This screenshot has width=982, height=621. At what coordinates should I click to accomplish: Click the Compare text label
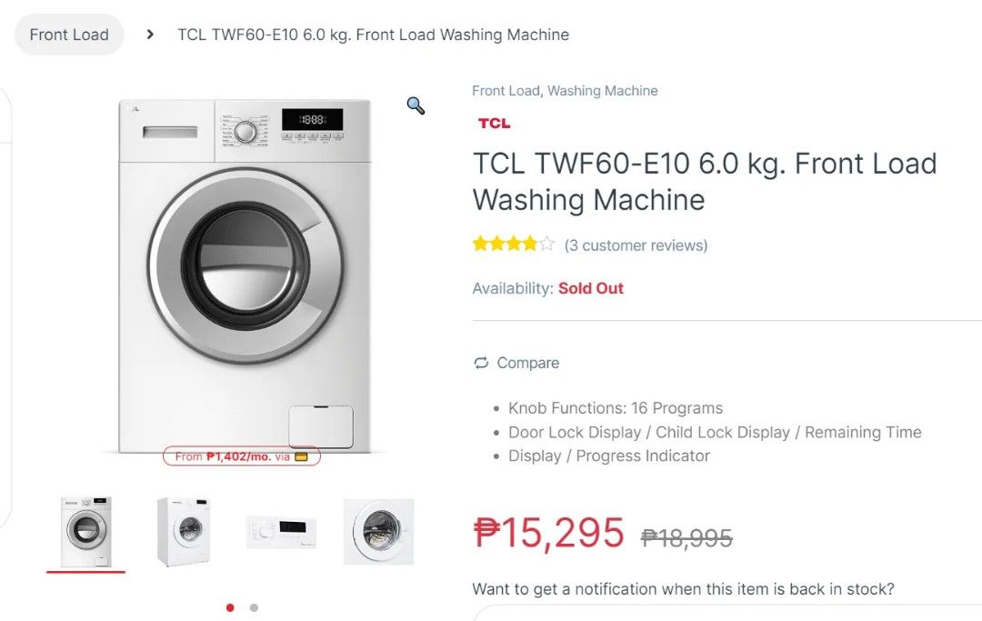[528, 362]
